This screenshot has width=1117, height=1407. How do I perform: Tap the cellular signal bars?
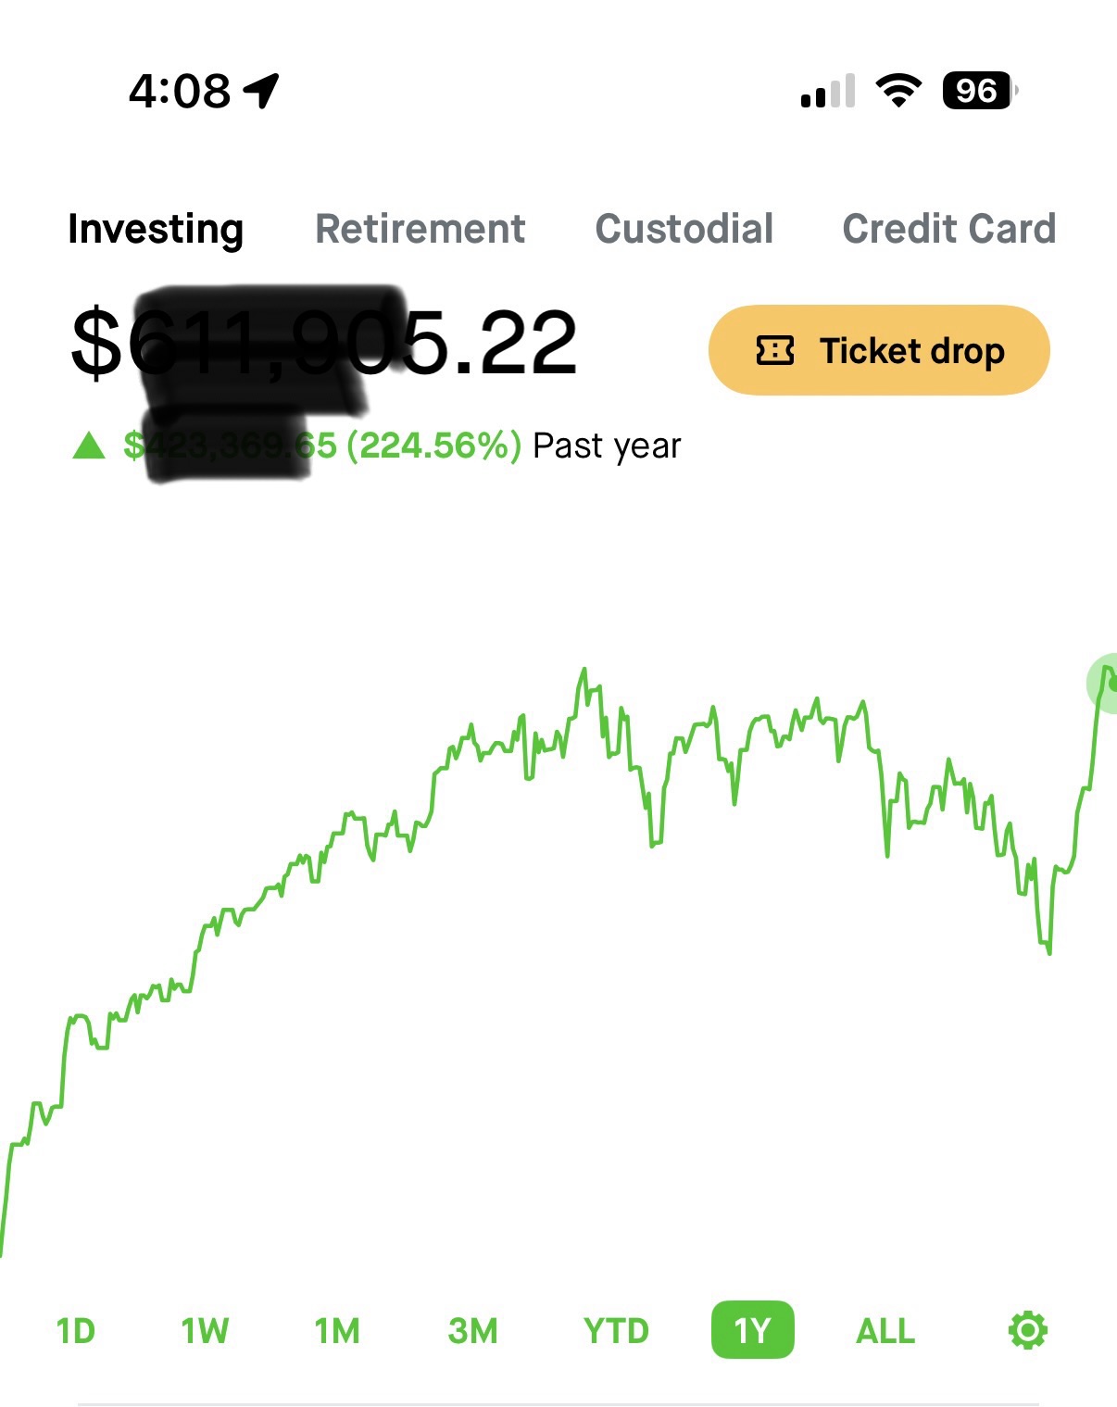click(827, 92)
